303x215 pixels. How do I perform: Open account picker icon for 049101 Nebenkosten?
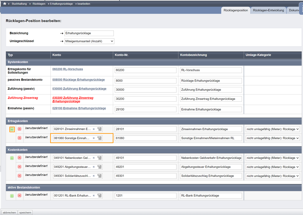coord(100,158)
